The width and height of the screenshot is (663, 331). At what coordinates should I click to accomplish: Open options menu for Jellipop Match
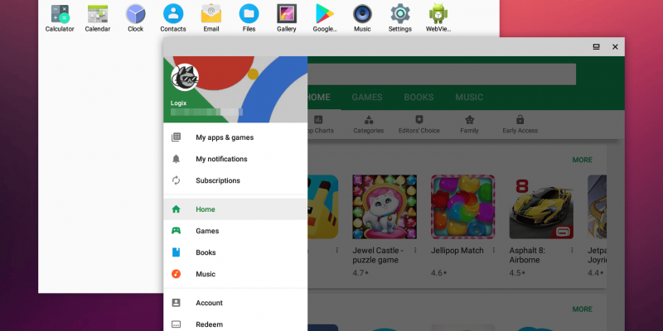point(493,250)
